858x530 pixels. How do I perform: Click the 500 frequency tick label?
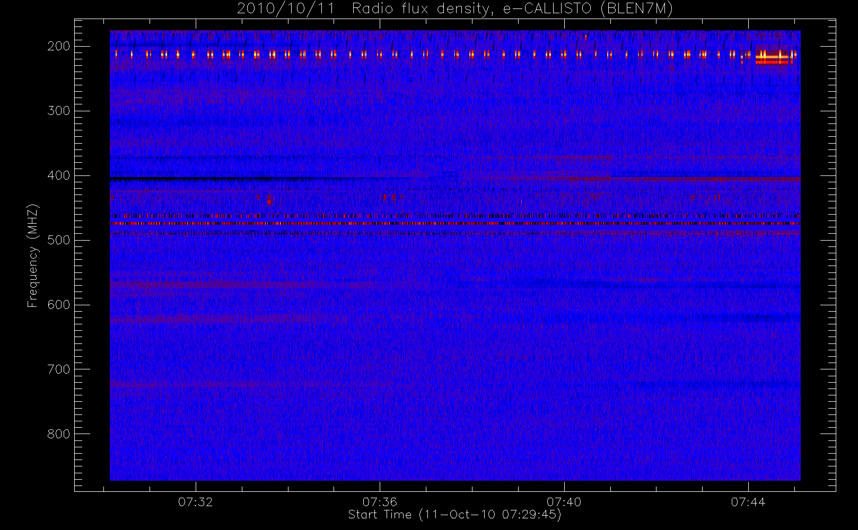pos(58,240)
